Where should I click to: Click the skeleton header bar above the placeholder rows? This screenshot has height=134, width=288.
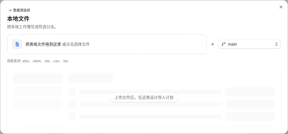(x=91, y=78)
